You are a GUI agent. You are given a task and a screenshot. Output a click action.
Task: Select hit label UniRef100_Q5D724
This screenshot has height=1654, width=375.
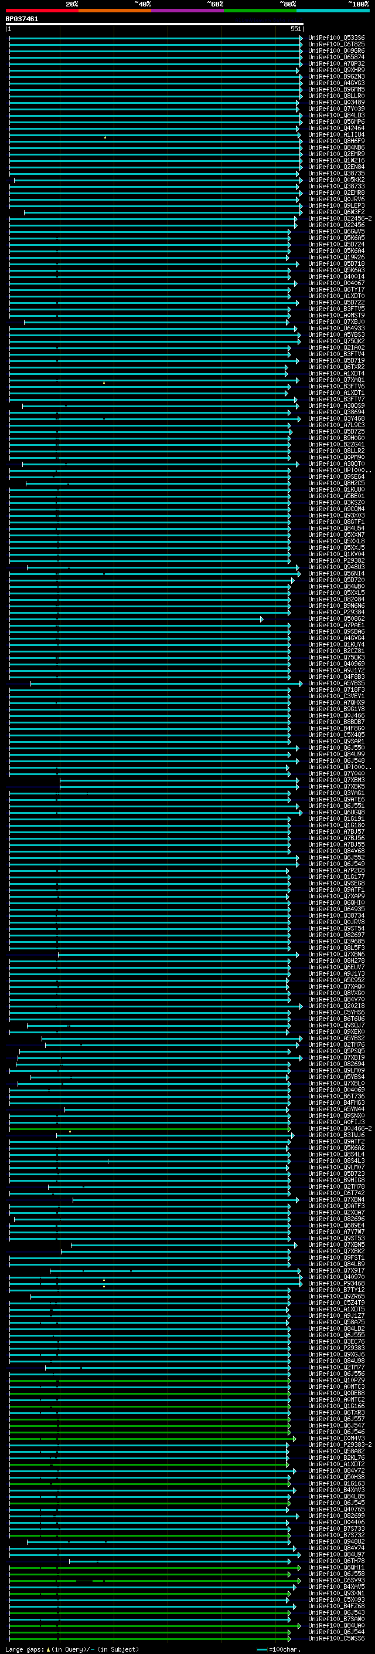coord(336,244)
